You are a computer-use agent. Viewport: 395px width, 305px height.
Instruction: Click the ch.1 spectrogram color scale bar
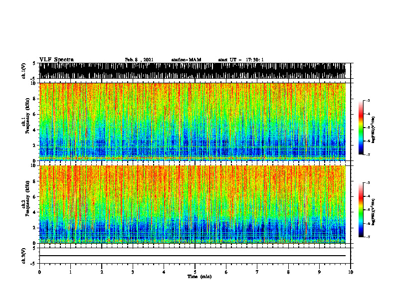tap(361, 128)
